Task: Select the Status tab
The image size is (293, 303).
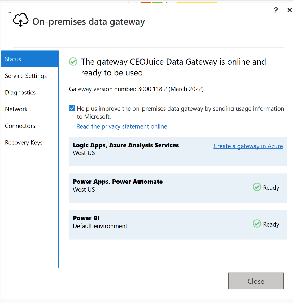Action: pos(30,59)
